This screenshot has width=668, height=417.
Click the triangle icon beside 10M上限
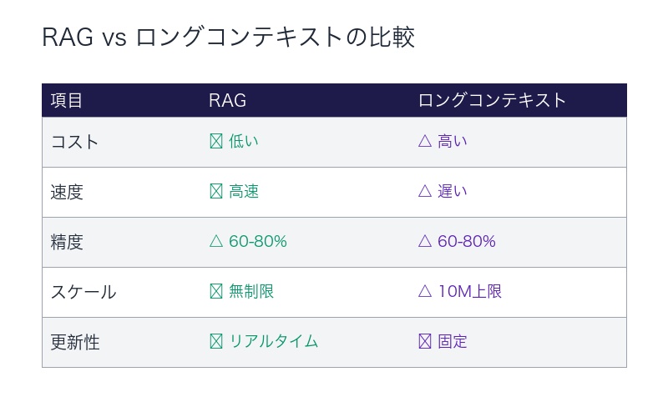[425, 292]
